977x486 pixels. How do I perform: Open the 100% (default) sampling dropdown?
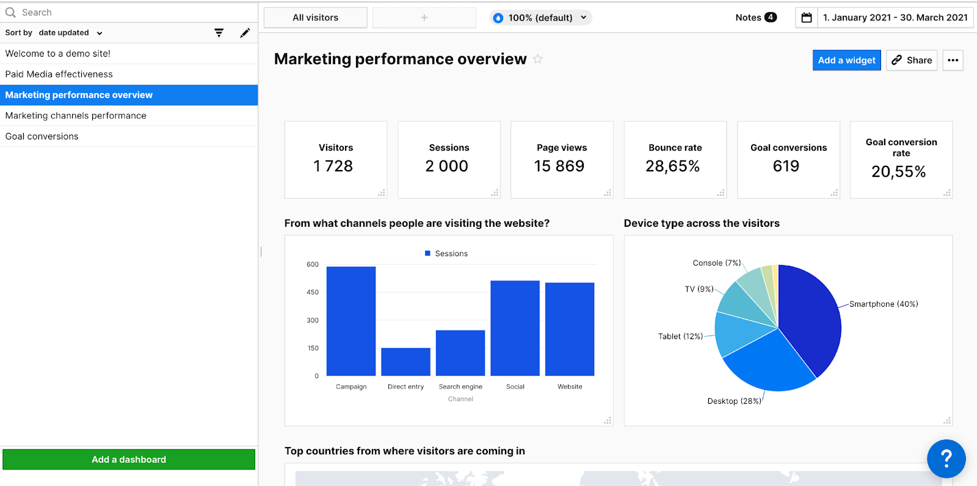click(540, 18)
